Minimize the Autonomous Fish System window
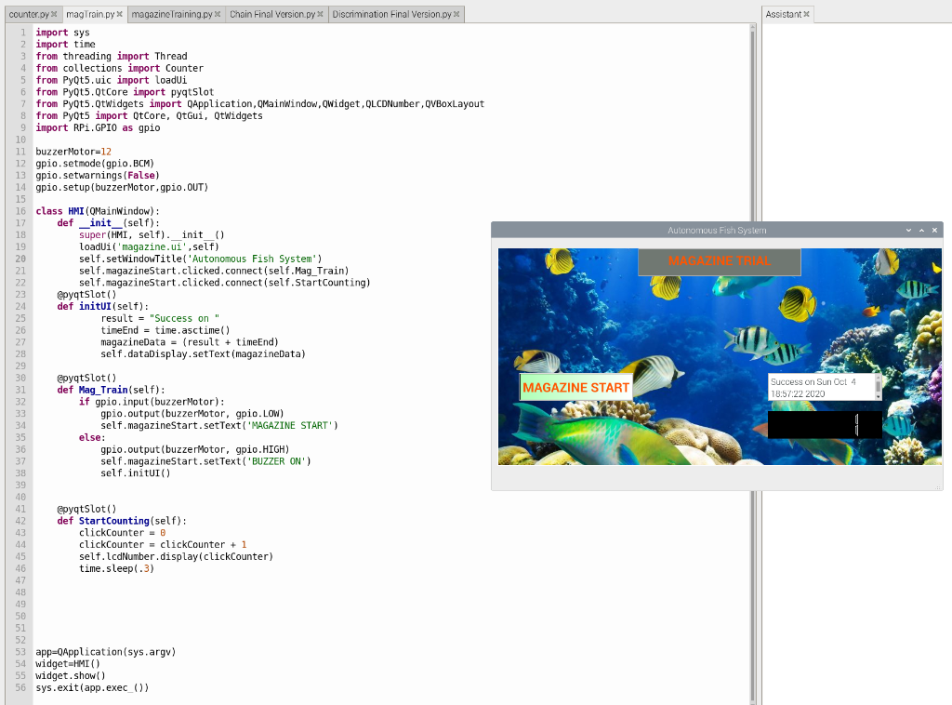The height and width of the screenshot is (705, 952). click(x=908, y=230)
